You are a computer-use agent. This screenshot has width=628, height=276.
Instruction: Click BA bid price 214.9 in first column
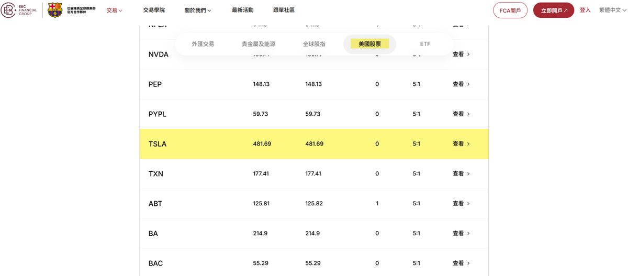tap(260, 234)
